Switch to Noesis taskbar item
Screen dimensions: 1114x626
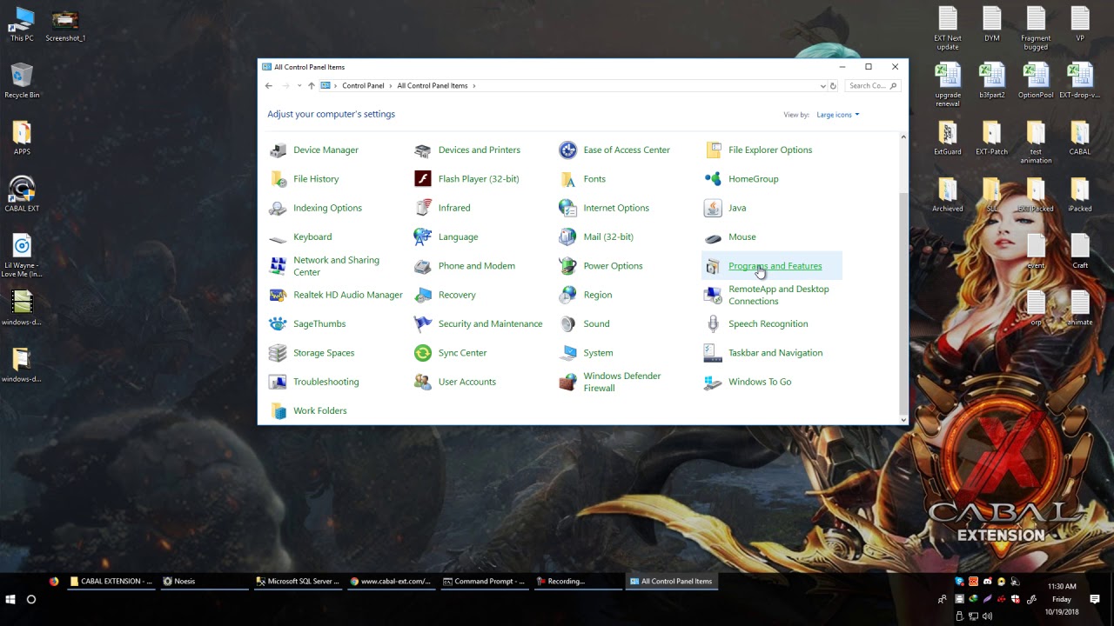tap(205, 582)
